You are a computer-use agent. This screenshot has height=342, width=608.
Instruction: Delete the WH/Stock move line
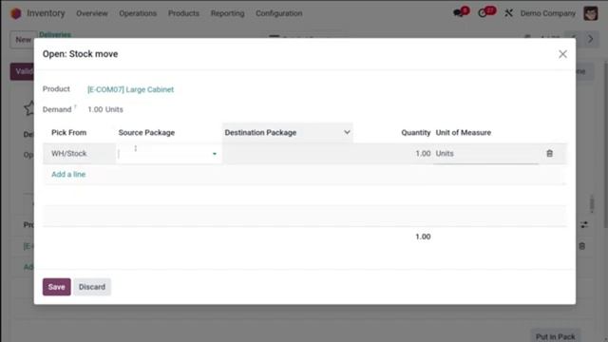[x=549, y=154]
